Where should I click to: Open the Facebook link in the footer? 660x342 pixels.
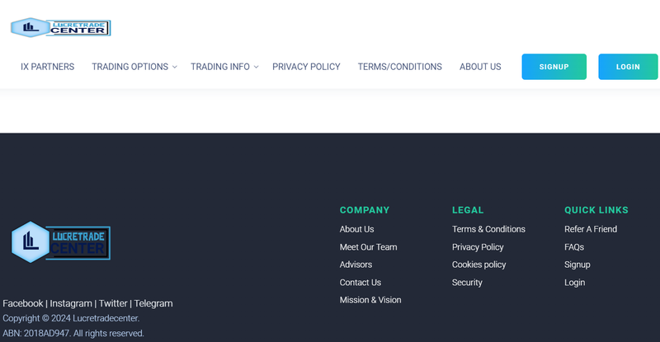tap(23, 303)
